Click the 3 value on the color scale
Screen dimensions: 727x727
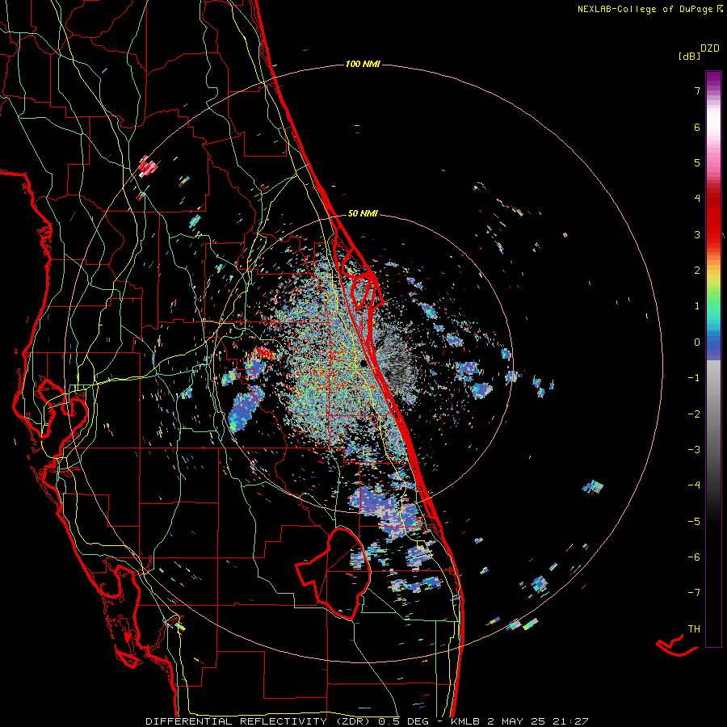[697, 234]
